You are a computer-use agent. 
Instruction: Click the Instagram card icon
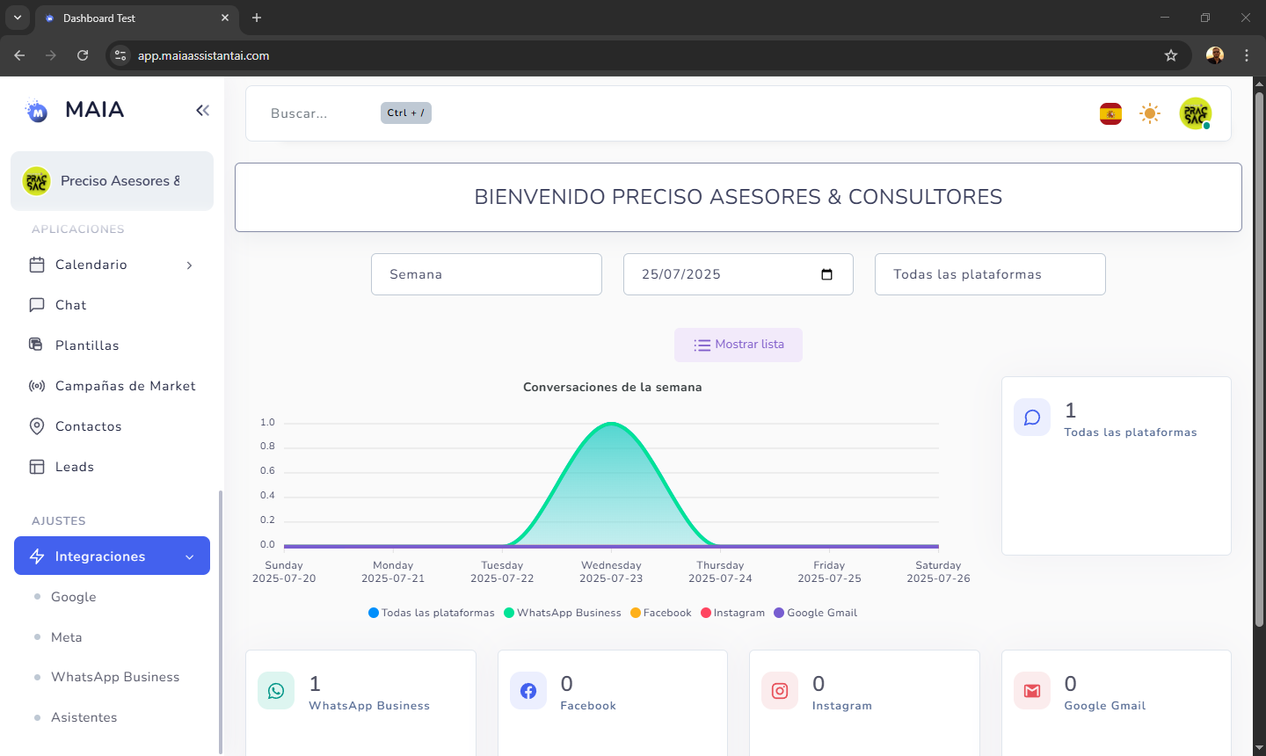pyautogui.click(x=780, y=691)
